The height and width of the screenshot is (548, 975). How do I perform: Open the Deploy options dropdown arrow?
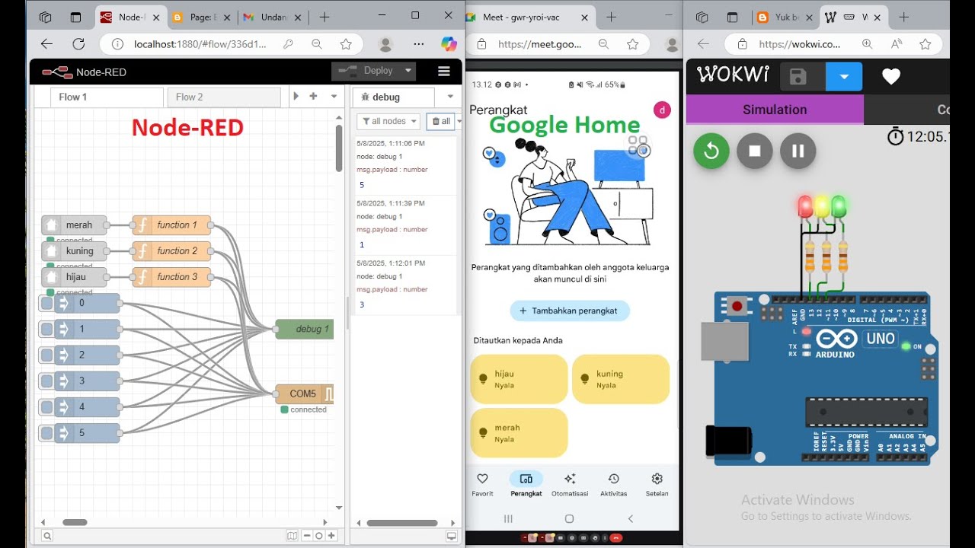(x=408, y=71)
